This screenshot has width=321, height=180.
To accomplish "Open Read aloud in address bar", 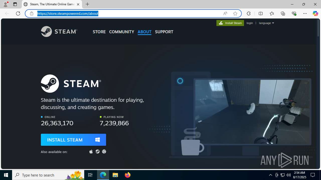I will point(225,13).
